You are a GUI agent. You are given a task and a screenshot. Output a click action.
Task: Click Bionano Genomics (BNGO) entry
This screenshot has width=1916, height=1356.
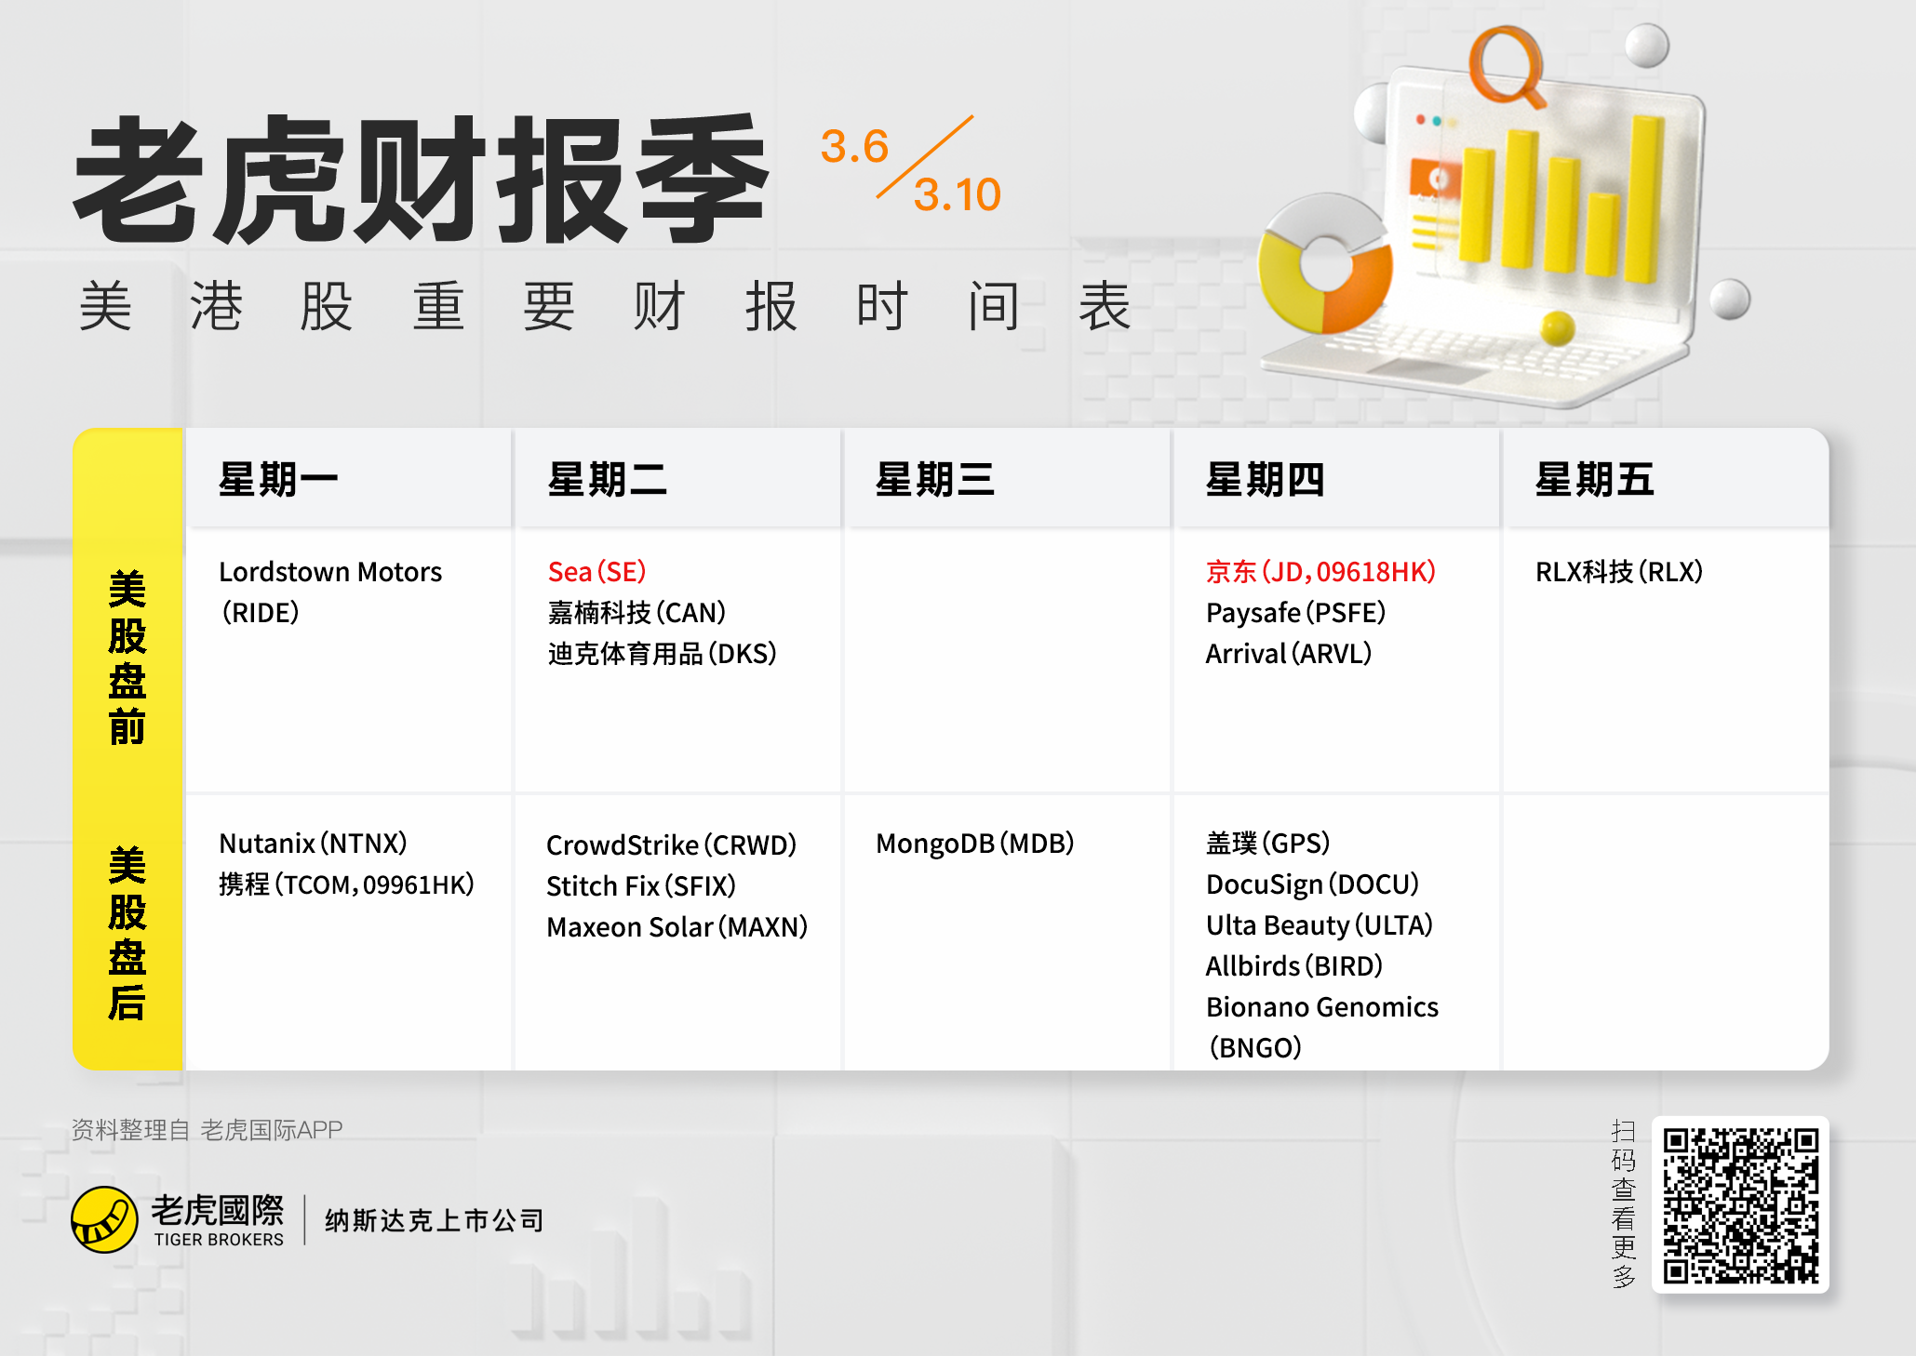click(x=1322, y=1027)
